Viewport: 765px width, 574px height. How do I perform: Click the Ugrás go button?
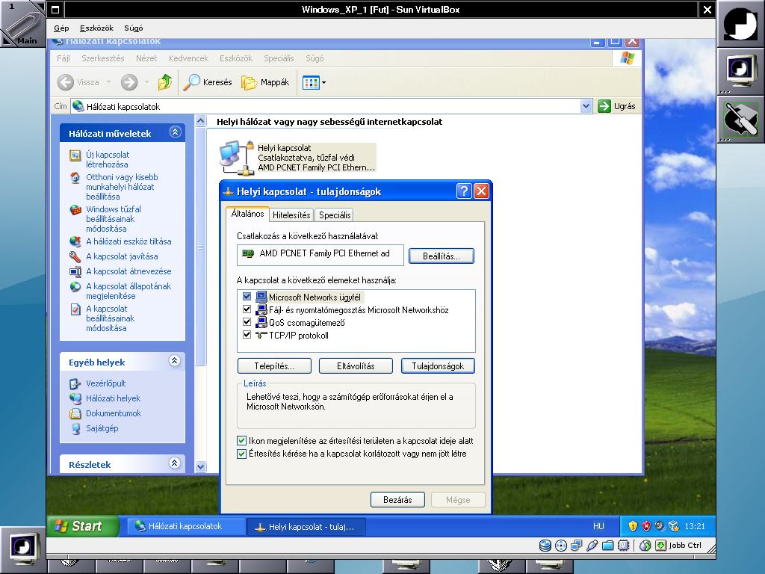tap(616, 106)
